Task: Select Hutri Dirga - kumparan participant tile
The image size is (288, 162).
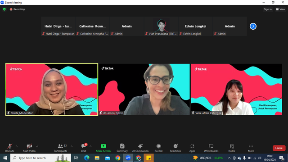Action: [58, 26]
